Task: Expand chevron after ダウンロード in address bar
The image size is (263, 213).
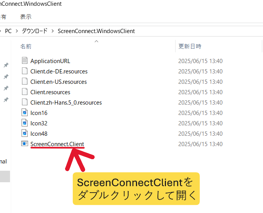Action: point(53,31)
